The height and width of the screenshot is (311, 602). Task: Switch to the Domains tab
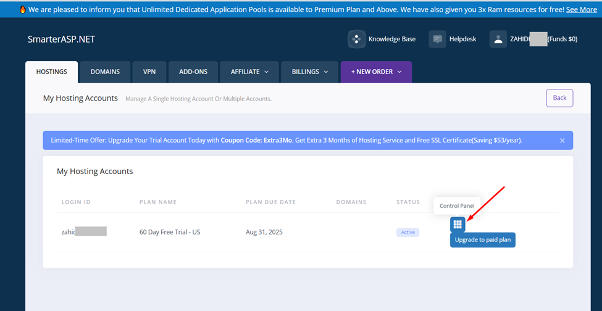point(105,72)
